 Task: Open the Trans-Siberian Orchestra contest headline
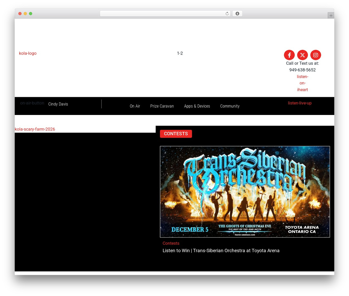click(x=221, y=251)
